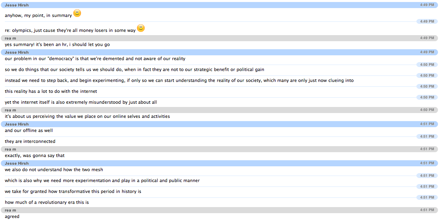
Task: Click the message "they are interconnected"
Action: (x=30, y=141)
